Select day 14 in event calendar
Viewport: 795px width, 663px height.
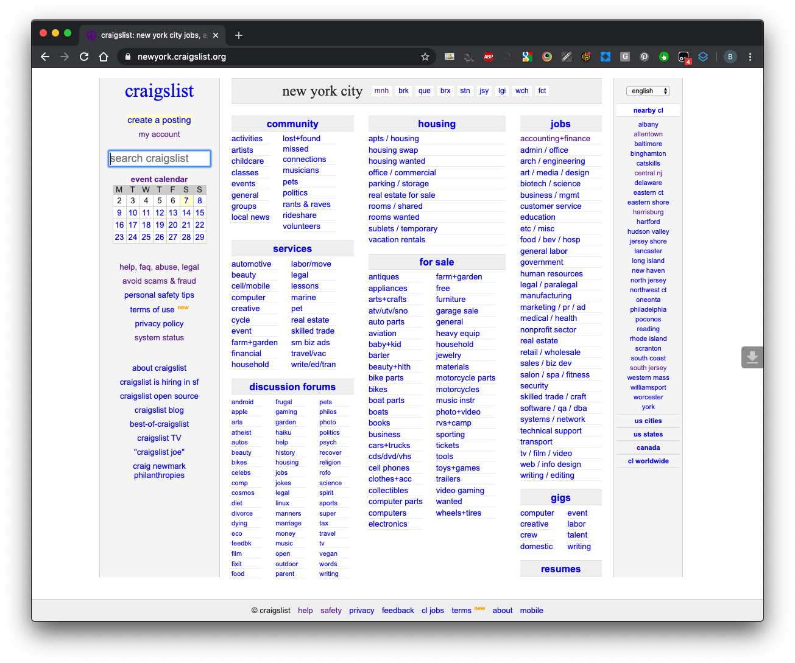click(x=186, y=212)
